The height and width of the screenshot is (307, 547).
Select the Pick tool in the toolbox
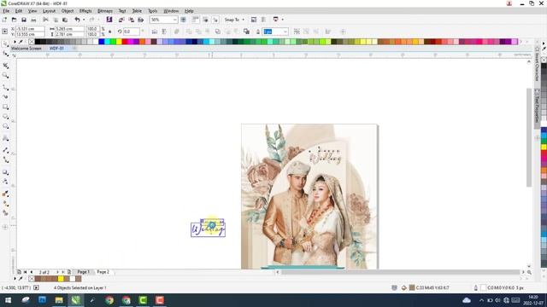click(5, 43)
